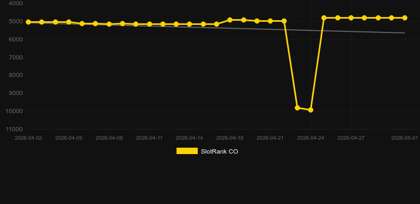Click the yellow SlotRank CO legend swatch
This screenshot has height=204, width=420.
pyautogui.click(x=187, y=151)
